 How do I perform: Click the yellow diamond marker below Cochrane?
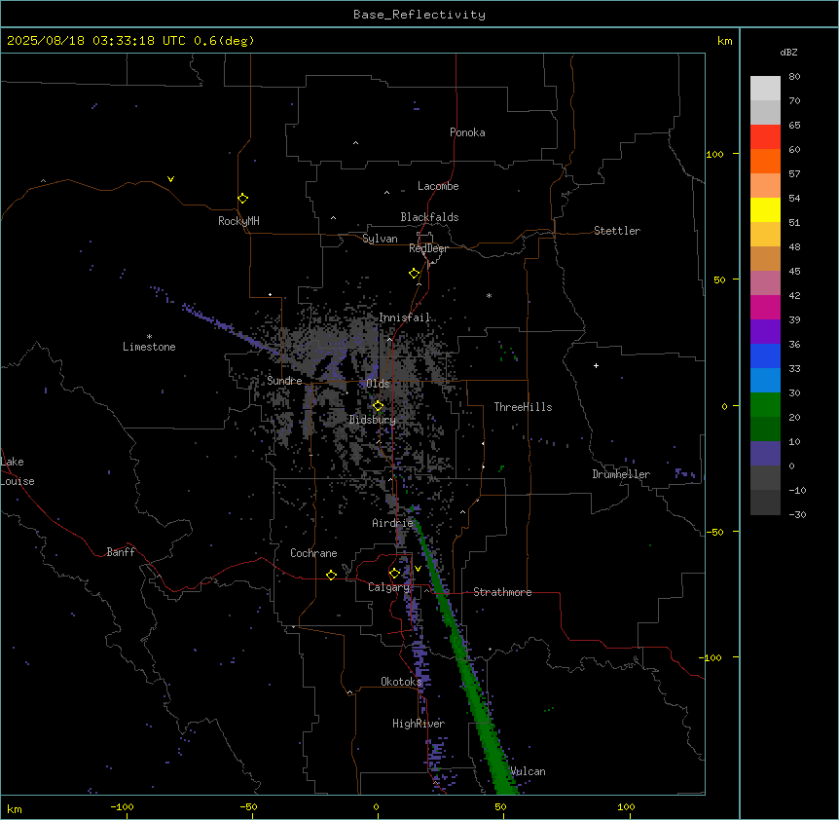pyautogui.click(x=331, y=575)
